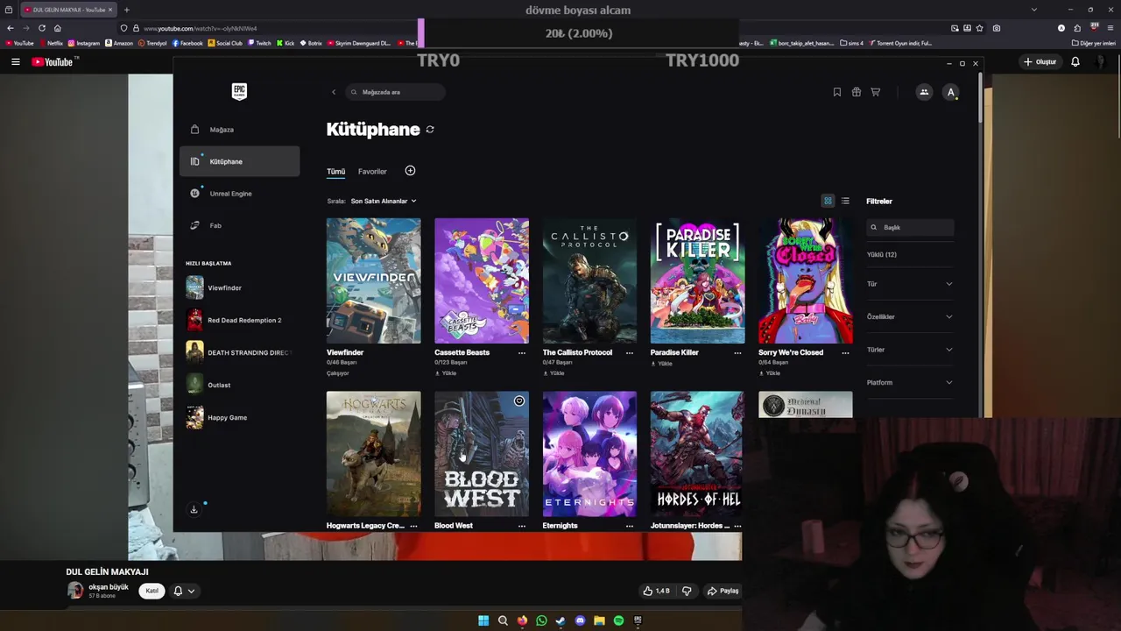Switch library to list view
Image resolution: width=1121 pixels, height=631 pixels.
pyautogui.click(x=845, y=201)
